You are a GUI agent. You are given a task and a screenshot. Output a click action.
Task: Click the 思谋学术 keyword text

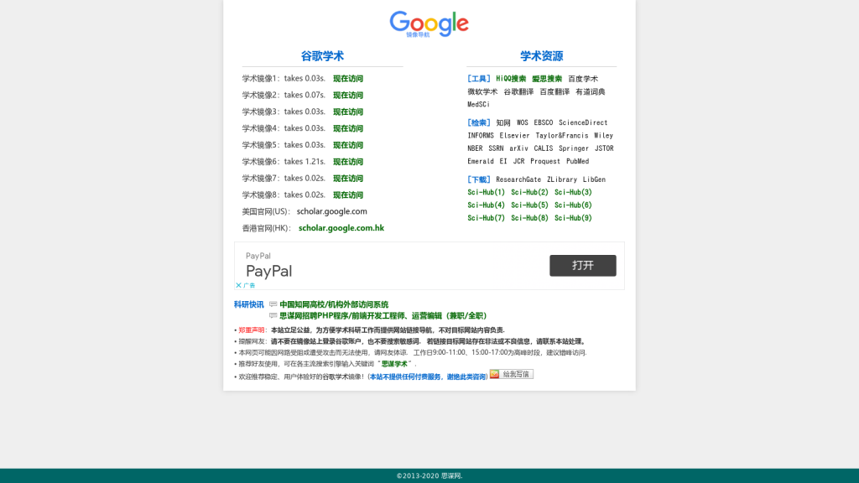point(394,364)
